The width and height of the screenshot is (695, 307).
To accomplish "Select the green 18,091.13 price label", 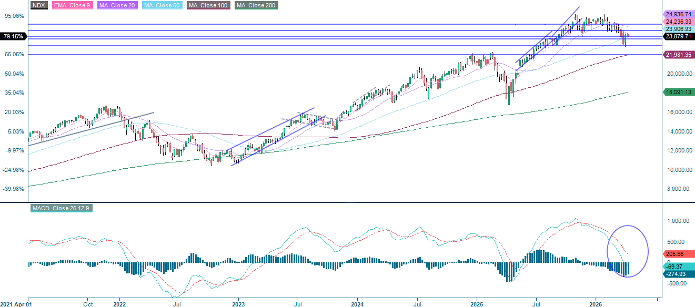I will click(x=678, y=92).
